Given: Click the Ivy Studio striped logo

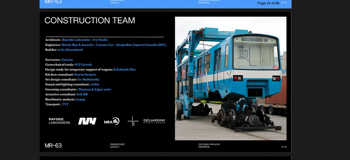Looking at the screenshot, I should coord(87,121).
